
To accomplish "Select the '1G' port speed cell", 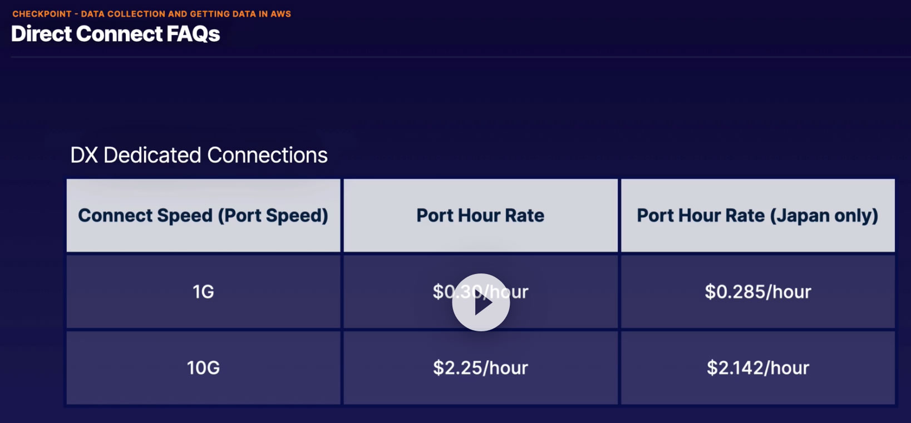I will (203, 291).
